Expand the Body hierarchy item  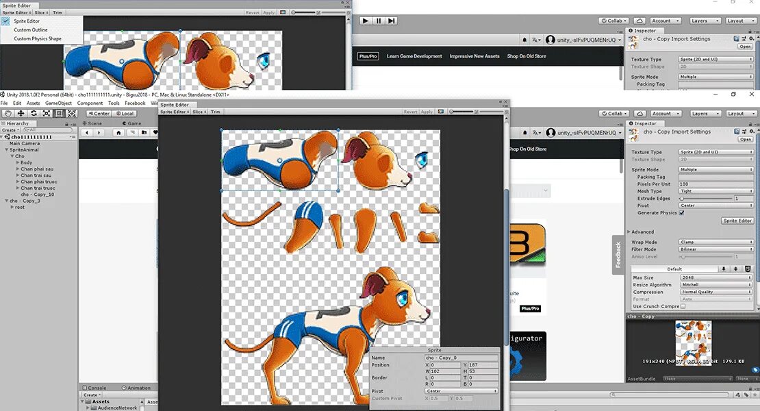[18, 163]
